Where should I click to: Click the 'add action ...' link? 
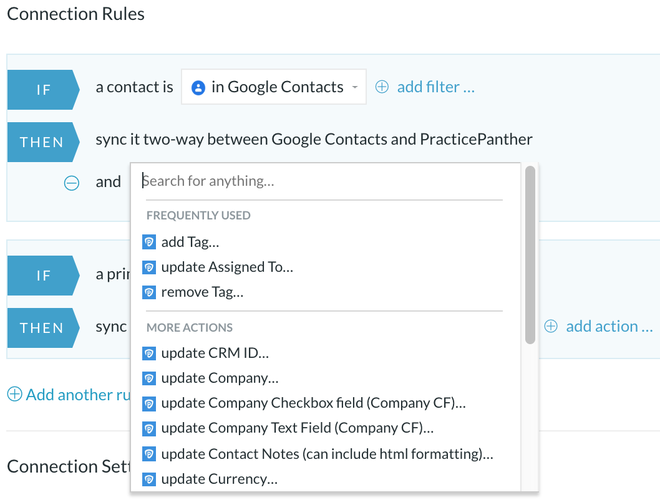click(x=609, y=326)
